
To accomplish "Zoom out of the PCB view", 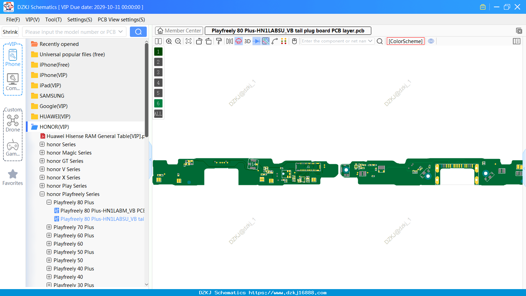I will coord(178,41).
